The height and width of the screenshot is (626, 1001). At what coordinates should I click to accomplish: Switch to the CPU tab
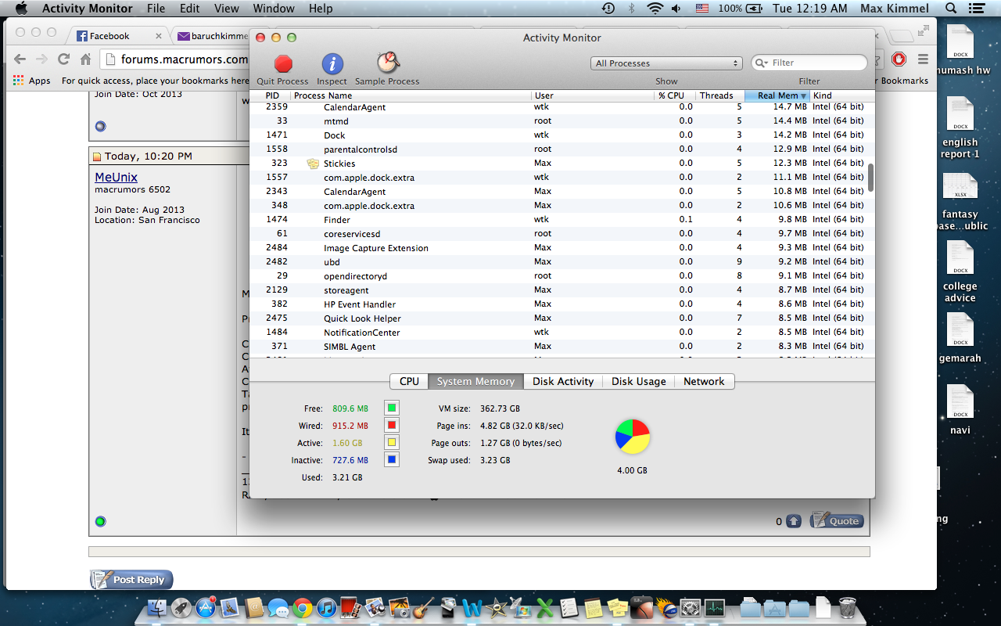pyautogui.click(x=409, y=381)
